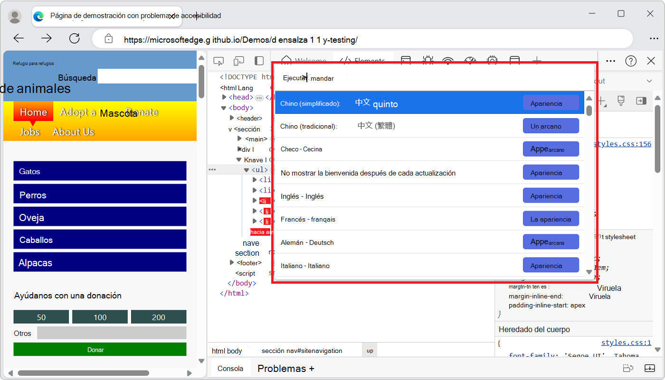Open the Layout section dropdown chevron
Image resolution: width=665 pixels, height=380 pixels.
click(650, 81)
